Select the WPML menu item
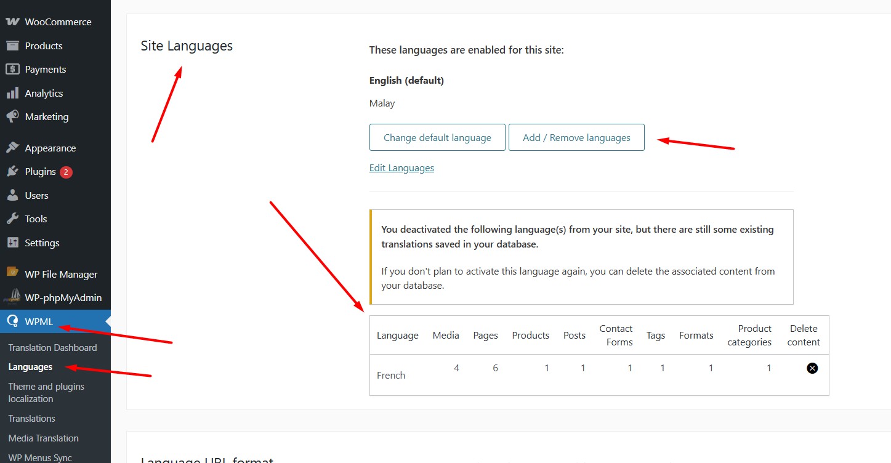Screen dimensions: 891x463 click(55, 321)
